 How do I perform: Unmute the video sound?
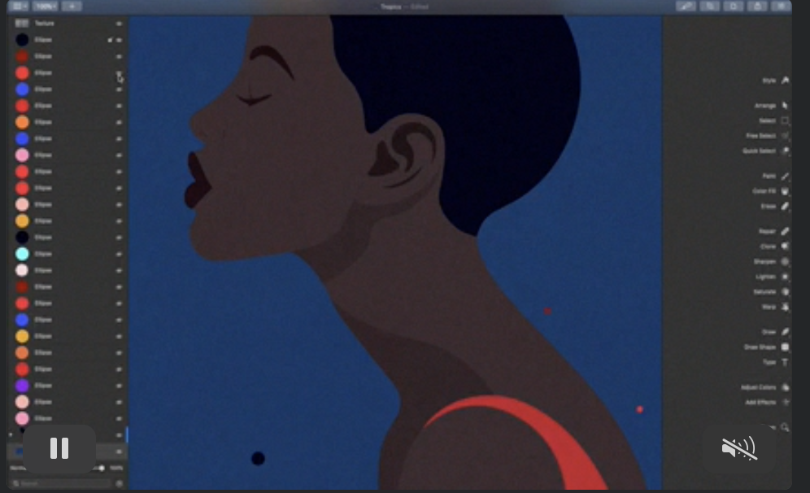click(x=739, y=448)
